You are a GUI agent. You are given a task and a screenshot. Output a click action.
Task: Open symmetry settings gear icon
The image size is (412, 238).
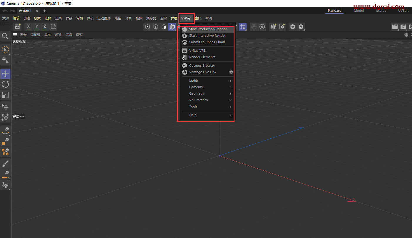click(x=282, y=27)
